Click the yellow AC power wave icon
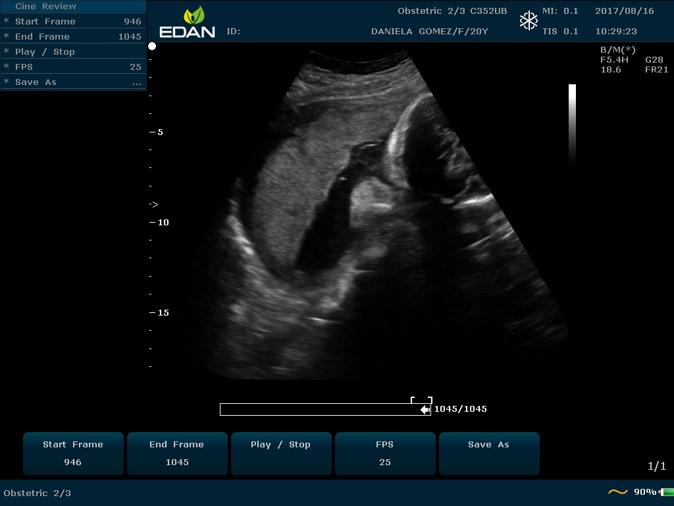The width and height of the screenshot is (674, 506). point(617,492)
